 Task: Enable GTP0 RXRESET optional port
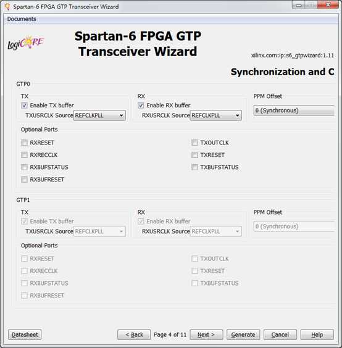24,143
